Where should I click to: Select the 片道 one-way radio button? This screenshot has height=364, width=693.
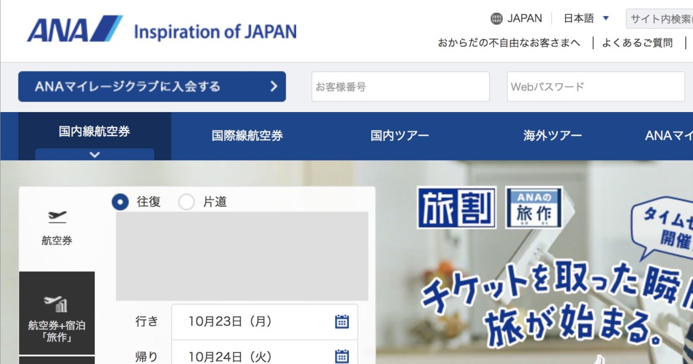tap(187, 202)
